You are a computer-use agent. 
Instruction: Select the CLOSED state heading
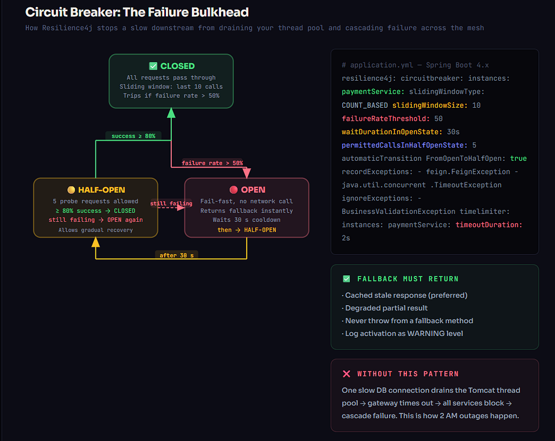[x=177, y=66]
